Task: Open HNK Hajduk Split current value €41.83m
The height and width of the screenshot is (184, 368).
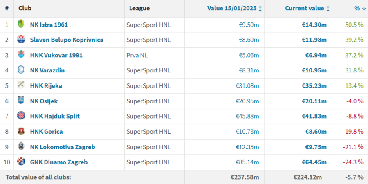Action: tap(314, 116)
